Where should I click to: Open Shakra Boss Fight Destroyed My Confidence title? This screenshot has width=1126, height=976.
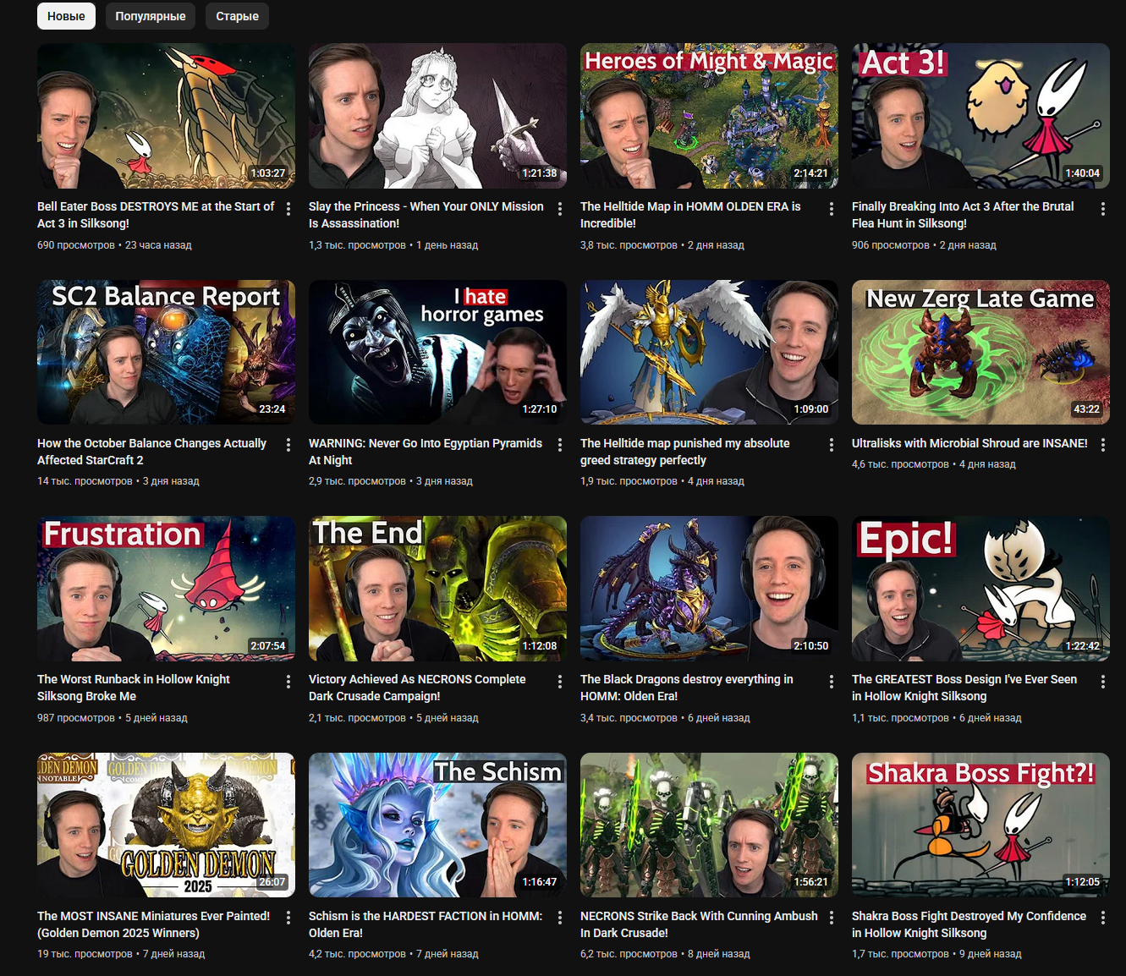coord(969,924)
